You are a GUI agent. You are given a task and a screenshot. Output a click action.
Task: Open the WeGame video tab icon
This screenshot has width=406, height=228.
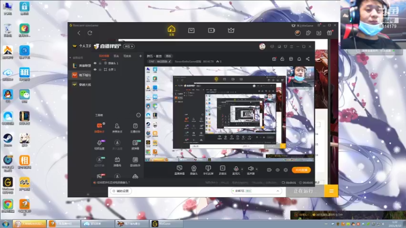[211, 30]
